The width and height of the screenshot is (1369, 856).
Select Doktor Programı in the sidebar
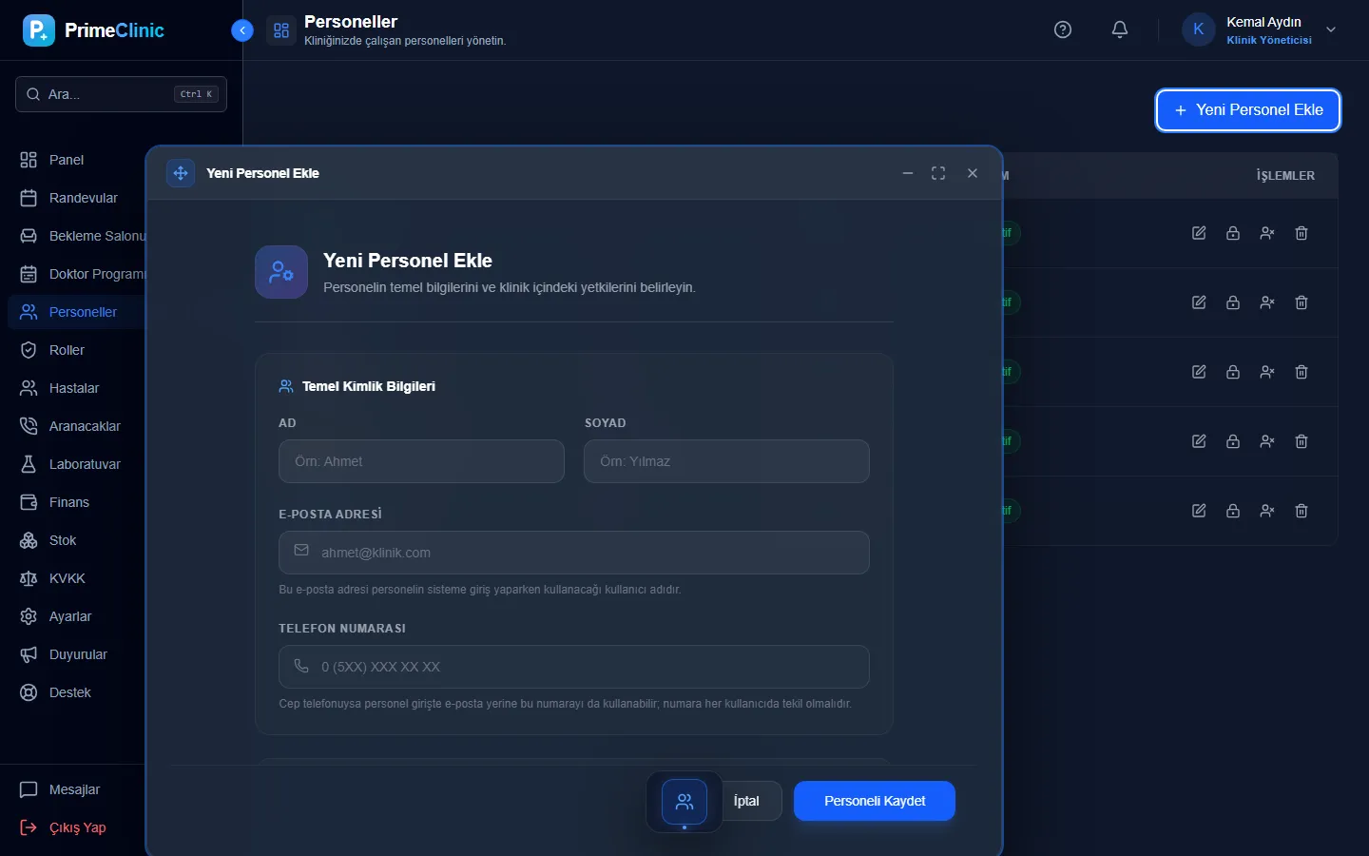77,274
